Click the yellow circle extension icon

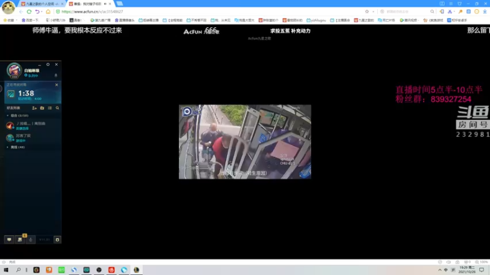coord(477,12)
